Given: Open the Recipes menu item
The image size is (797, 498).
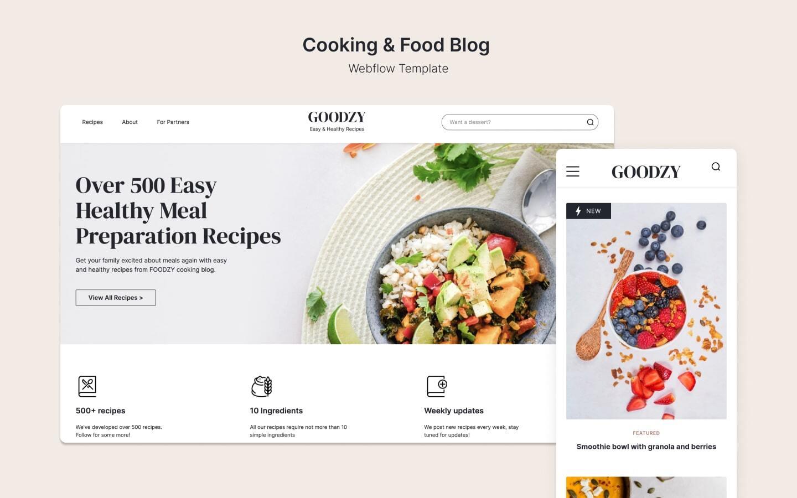Looking at the screenshot, I should click(x=92, y=122).
